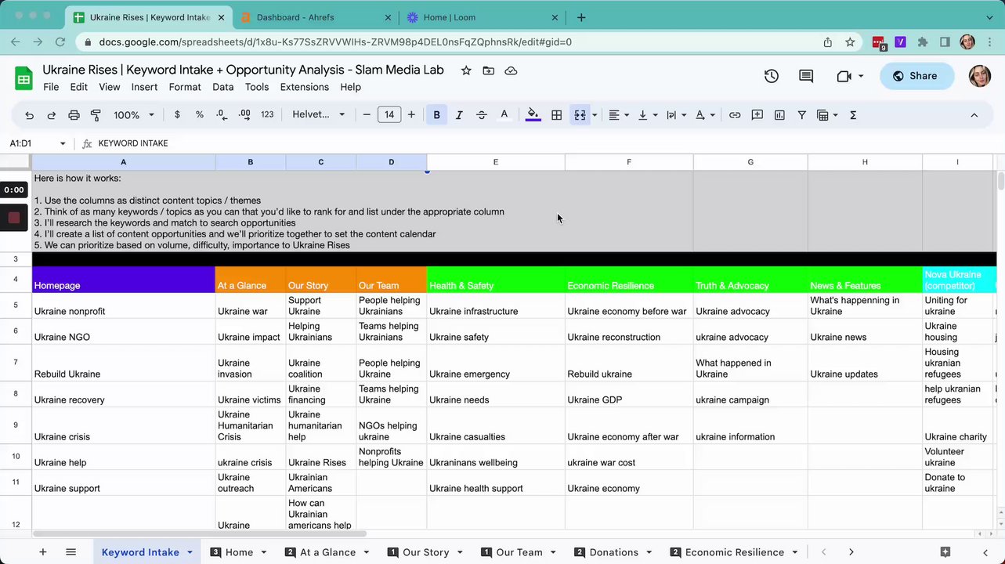Screen dimensions: 1005x564
Task: Open the File menu
Action: pyautogui.click(x=51, y=87)
